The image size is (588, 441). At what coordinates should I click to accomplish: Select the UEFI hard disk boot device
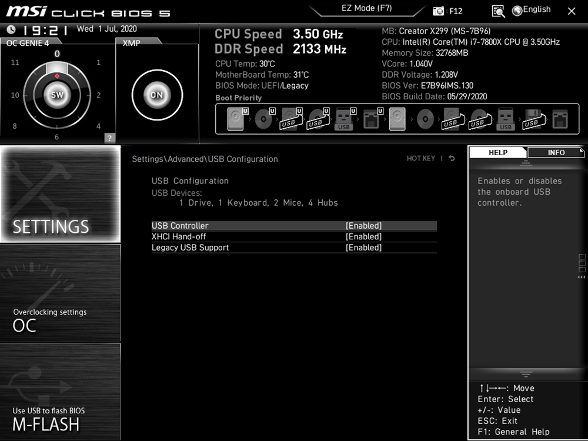coord(238,119)
